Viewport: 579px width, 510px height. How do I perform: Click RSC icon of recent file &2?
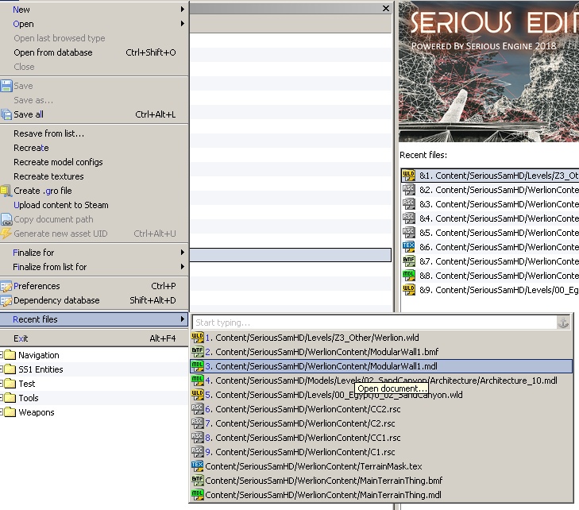click(408, 190)
